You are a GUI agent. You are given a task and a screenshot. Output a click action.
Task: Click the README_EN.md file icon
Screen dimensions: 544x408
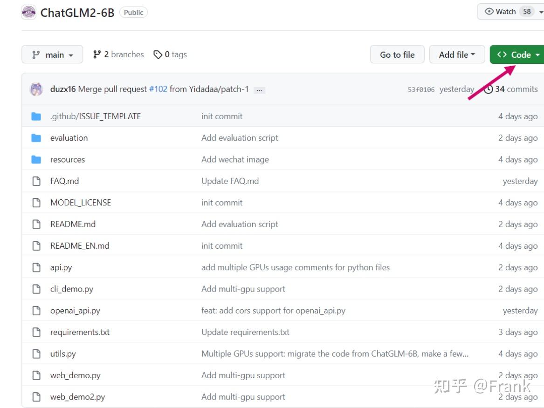pos(36,246)
